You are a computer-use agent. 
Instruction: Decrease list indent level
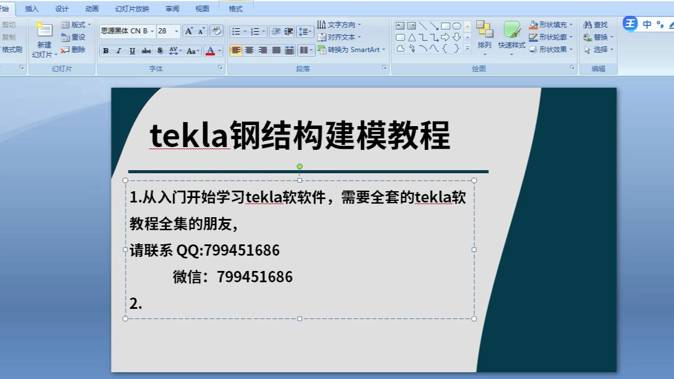point(276,31)
